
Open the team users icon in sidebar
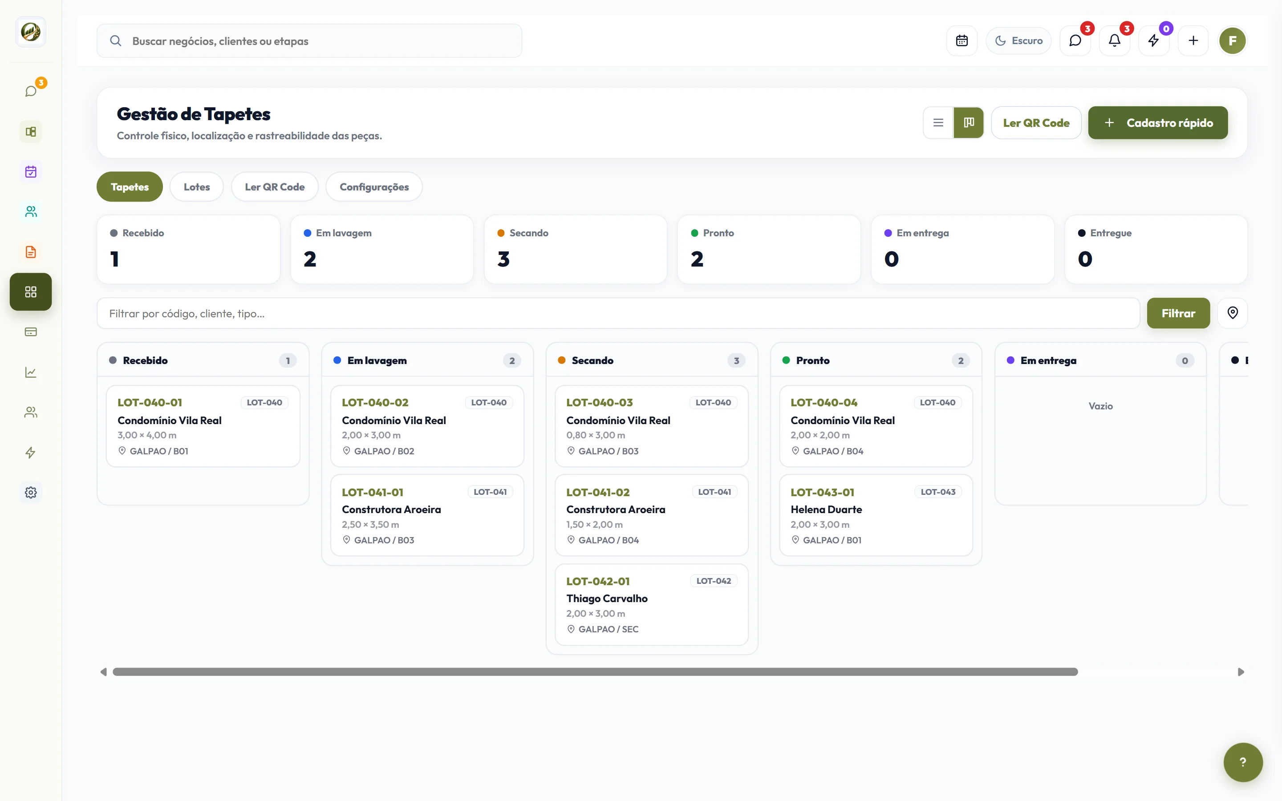click(x=31, y=412)
